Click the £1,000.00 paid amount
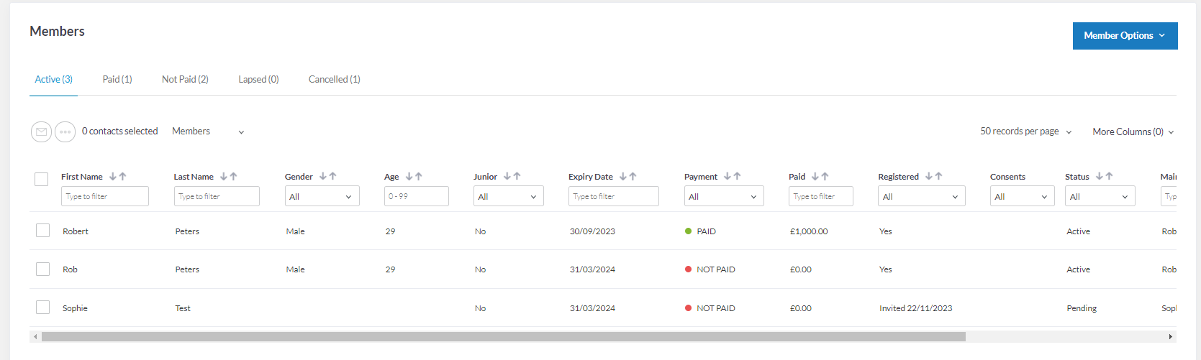This screenshot has width=1201, height=360. (809, 231)
